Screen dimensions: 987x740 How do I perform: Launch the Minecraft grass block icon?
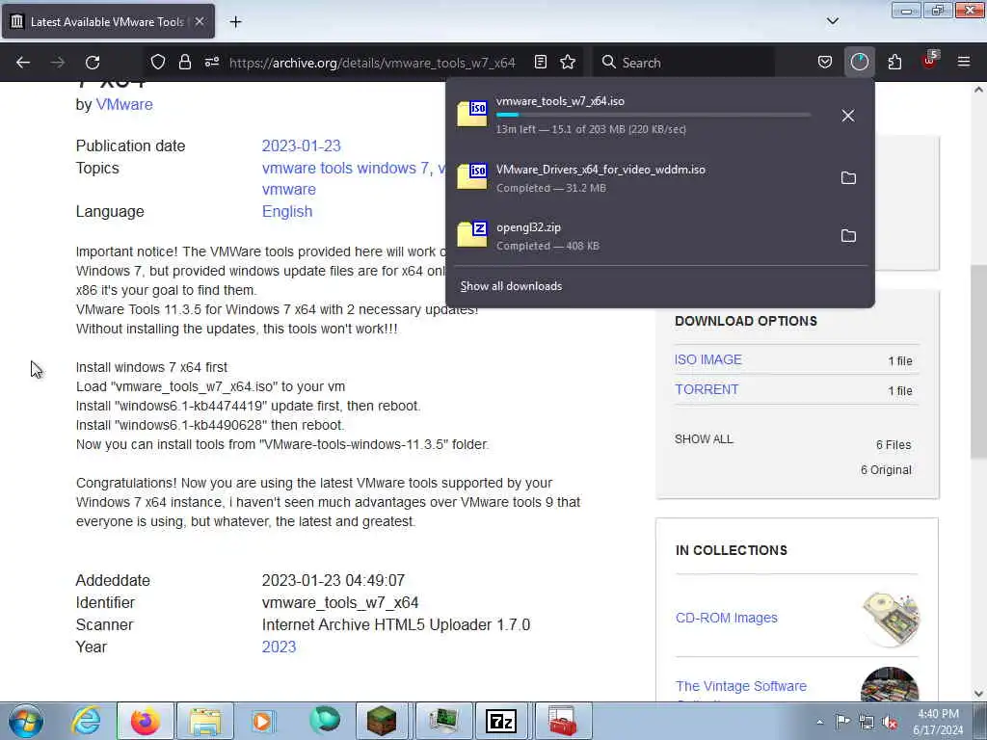point(382,721)
